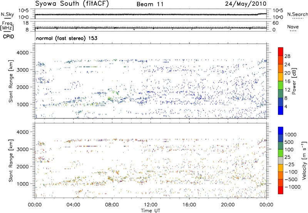Click the '04:00' time axis tick label
308x213 pixels.
73,205
